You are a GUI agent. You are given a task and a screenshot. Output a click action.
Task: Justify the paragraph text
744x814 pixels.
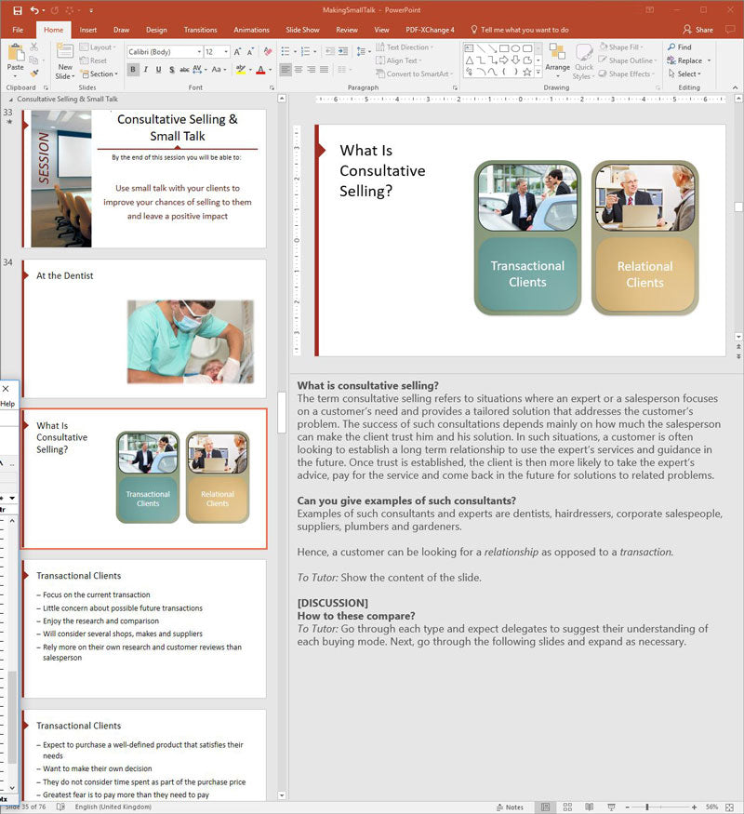click(324, 70)
